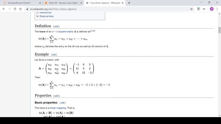Click the 'Let A be a matrix, with' text

click(x=47, y=60)
